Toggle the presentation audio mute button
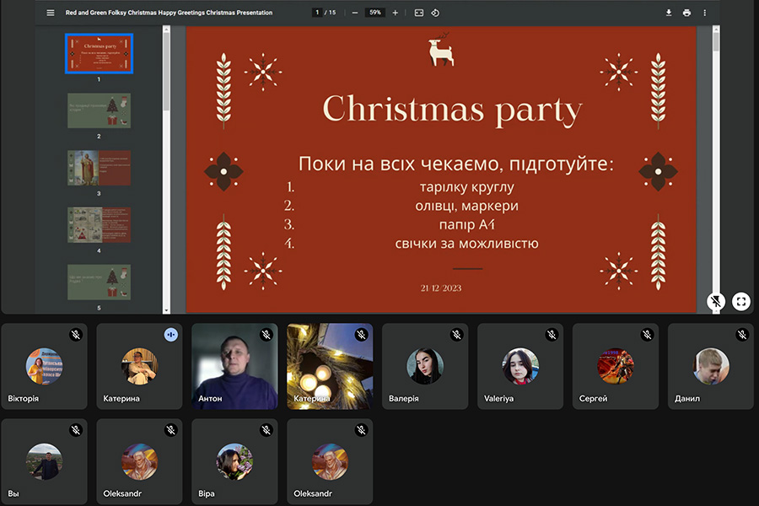The image size is (759, 506). (x=716, y=301)
